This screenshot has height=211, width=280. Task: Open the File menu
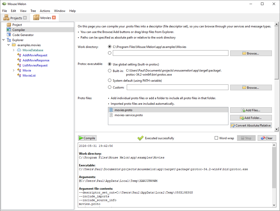[5, 11]
